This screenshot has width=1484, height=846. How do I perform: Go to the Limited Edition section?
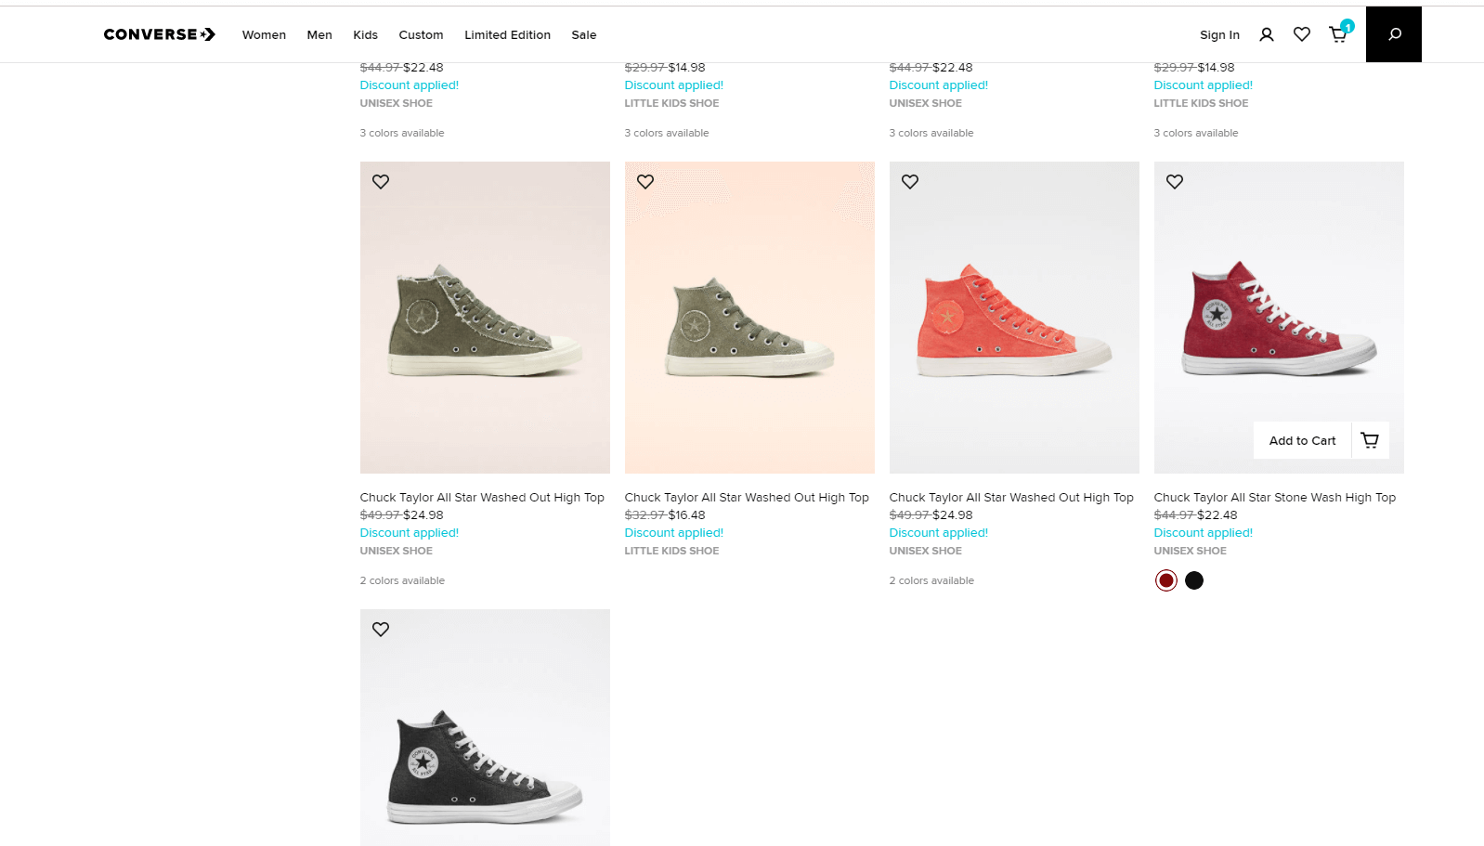pos(507,35)
